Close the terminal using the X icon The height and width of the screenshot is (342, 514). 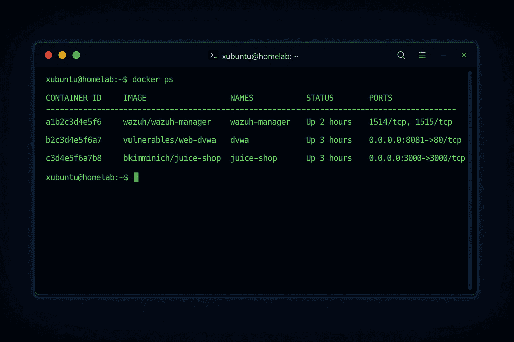point(464,55)
